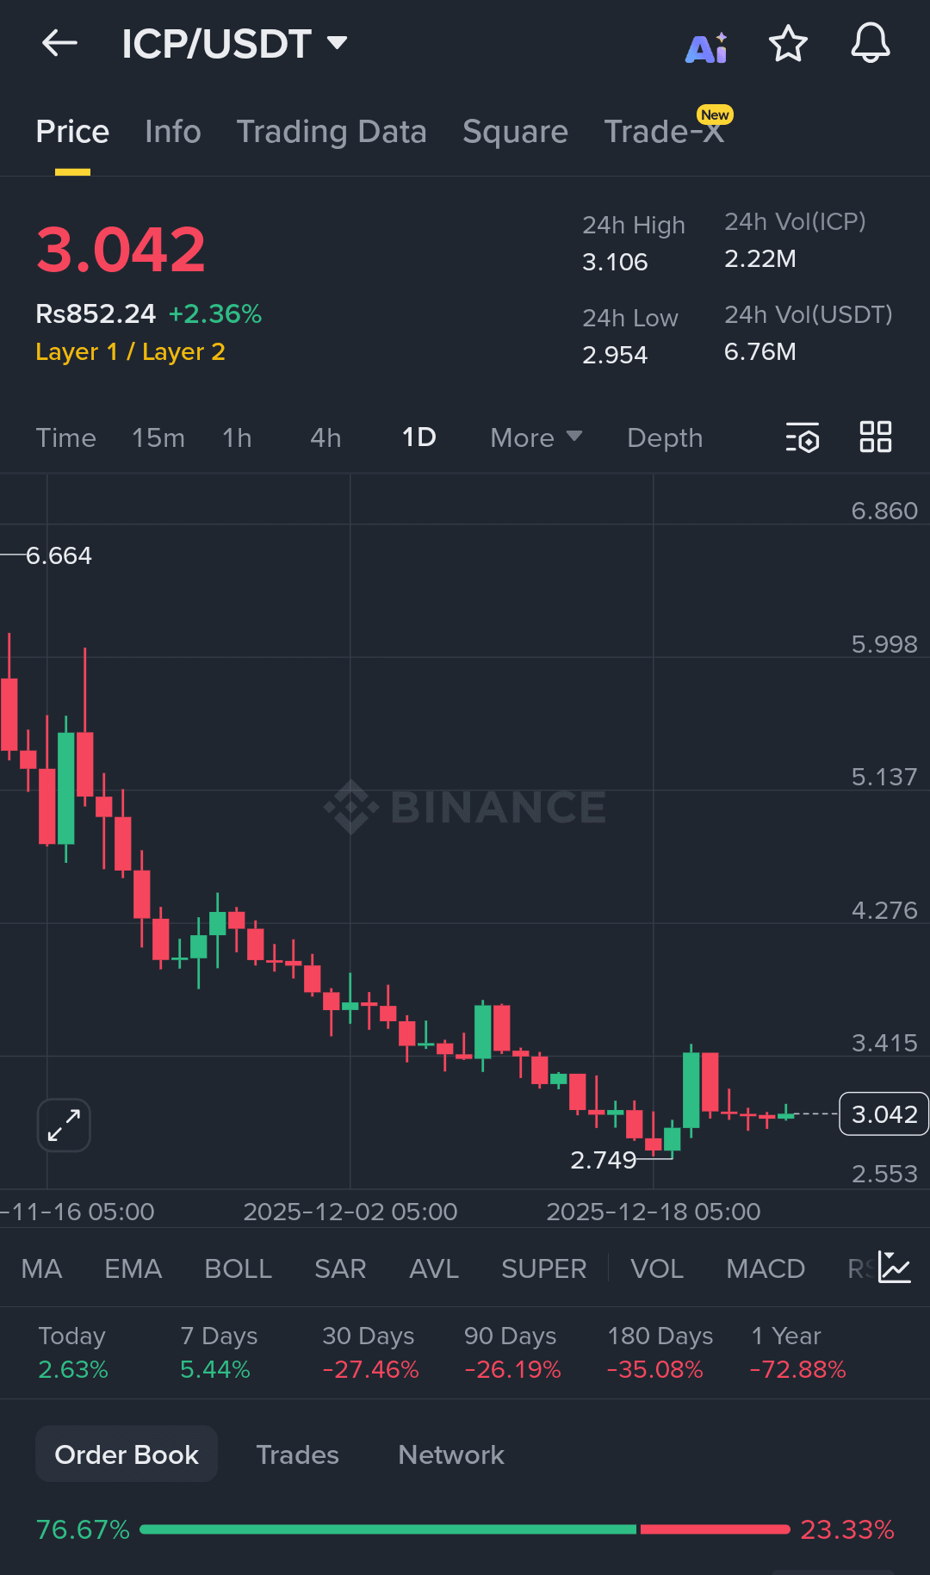
Task: Tap the 24h Low value 2.954
Action: tap(615, 355)
